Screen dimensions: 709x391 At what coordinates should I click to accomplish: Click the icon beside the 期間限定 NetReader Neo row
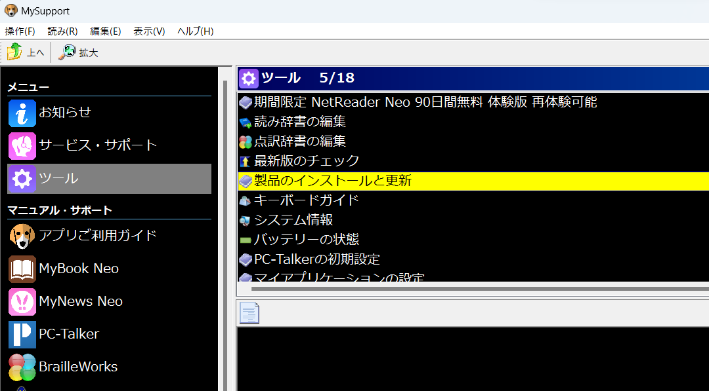(x=245, y=103)
